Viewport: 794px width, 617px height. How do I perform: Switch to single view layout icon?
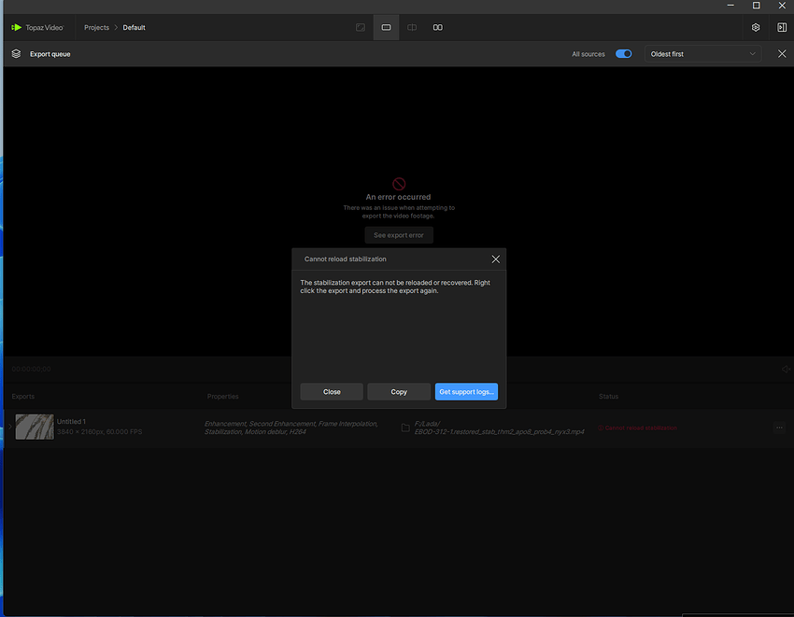click(x=361, y=27)
